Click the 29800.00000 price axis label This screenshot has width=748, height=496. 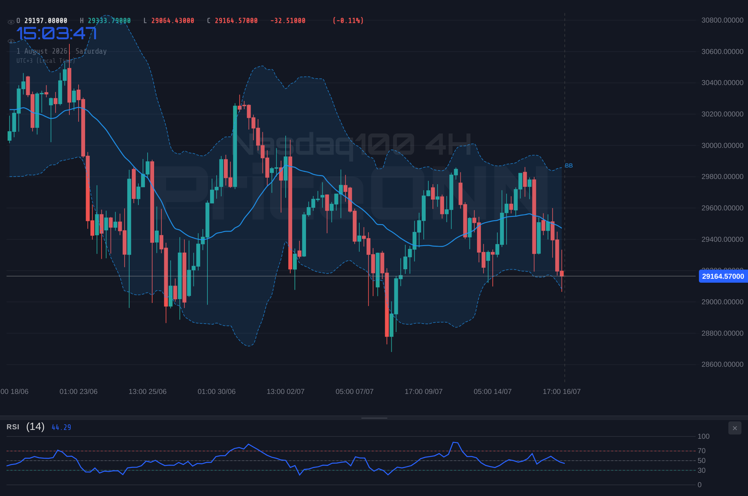722,177
